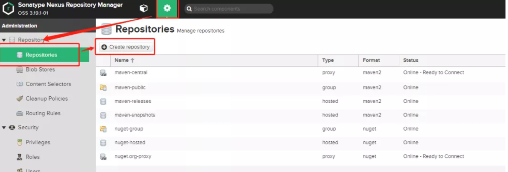This screenshot has width=508, height=172.
Task: Click the Roles person icon
Action: point(20,157)
